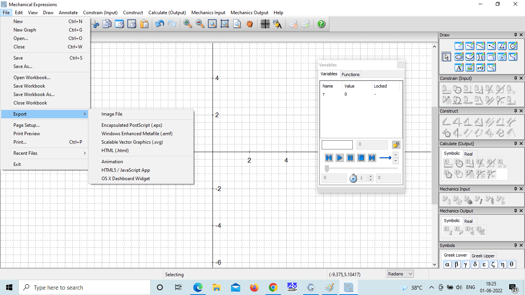
Task: Open Help via green question icon
Action: pos(321,24)
